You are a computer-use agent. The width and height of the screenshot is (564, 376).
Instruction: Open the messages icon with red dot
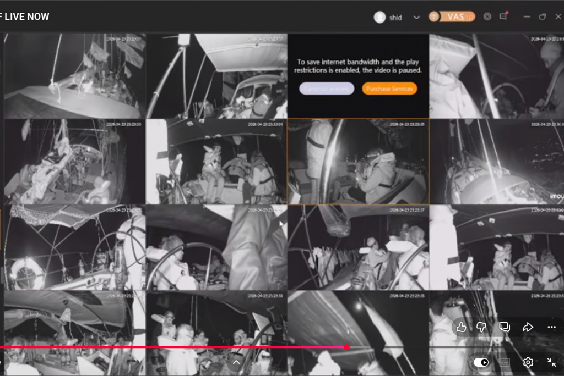tap(503, 16)
